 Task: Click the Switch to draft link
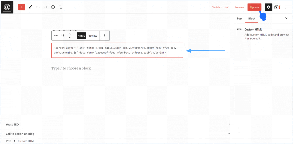click(x=221, y=7)
